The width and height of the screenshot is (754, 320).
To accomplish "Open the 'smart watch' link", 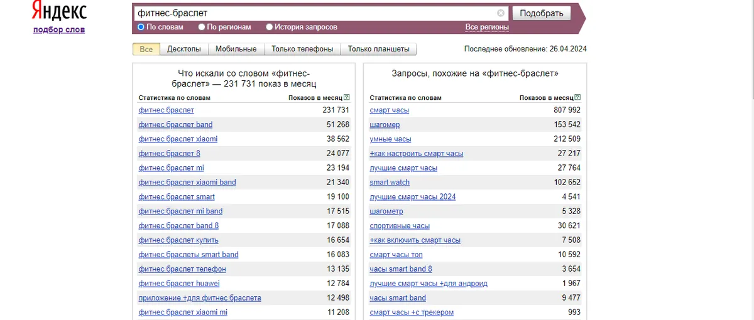I will pyautogui.click(x=390, y=183).
